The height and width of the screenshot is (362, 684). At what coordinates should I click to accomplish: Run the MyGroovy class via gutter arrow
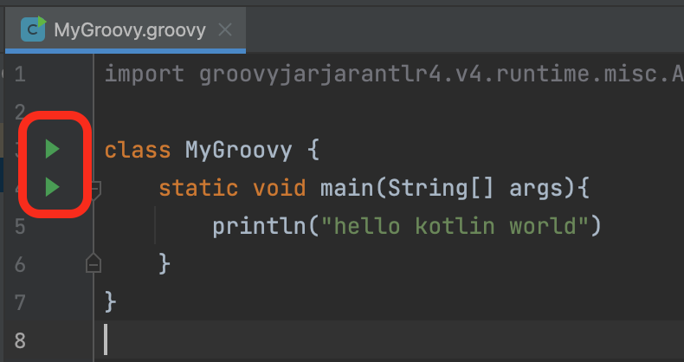point(52,149)
